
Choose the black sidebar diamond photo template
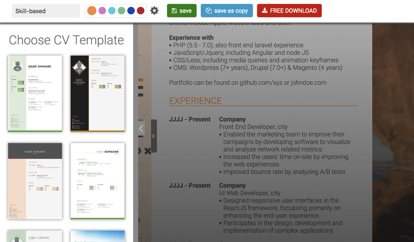97,94
